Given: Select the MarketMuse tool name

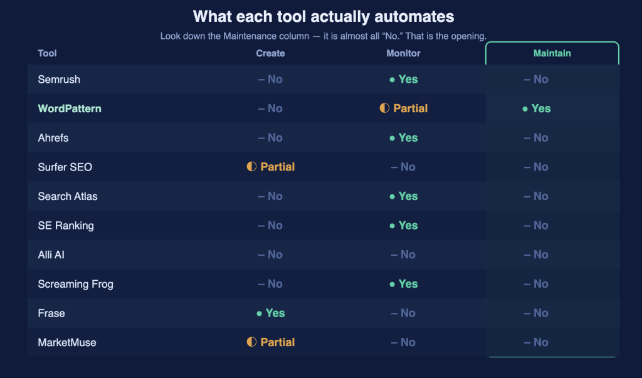Looking at the screenshot, I should 67,342.
